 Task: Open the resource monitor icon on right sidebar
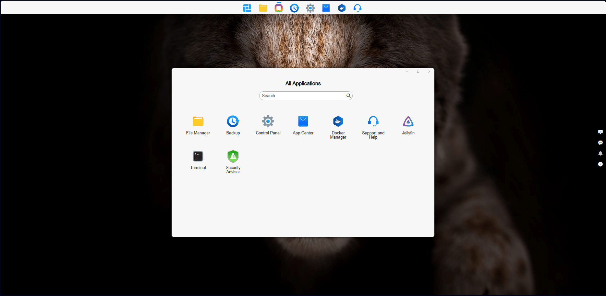[x=600, y=132]
